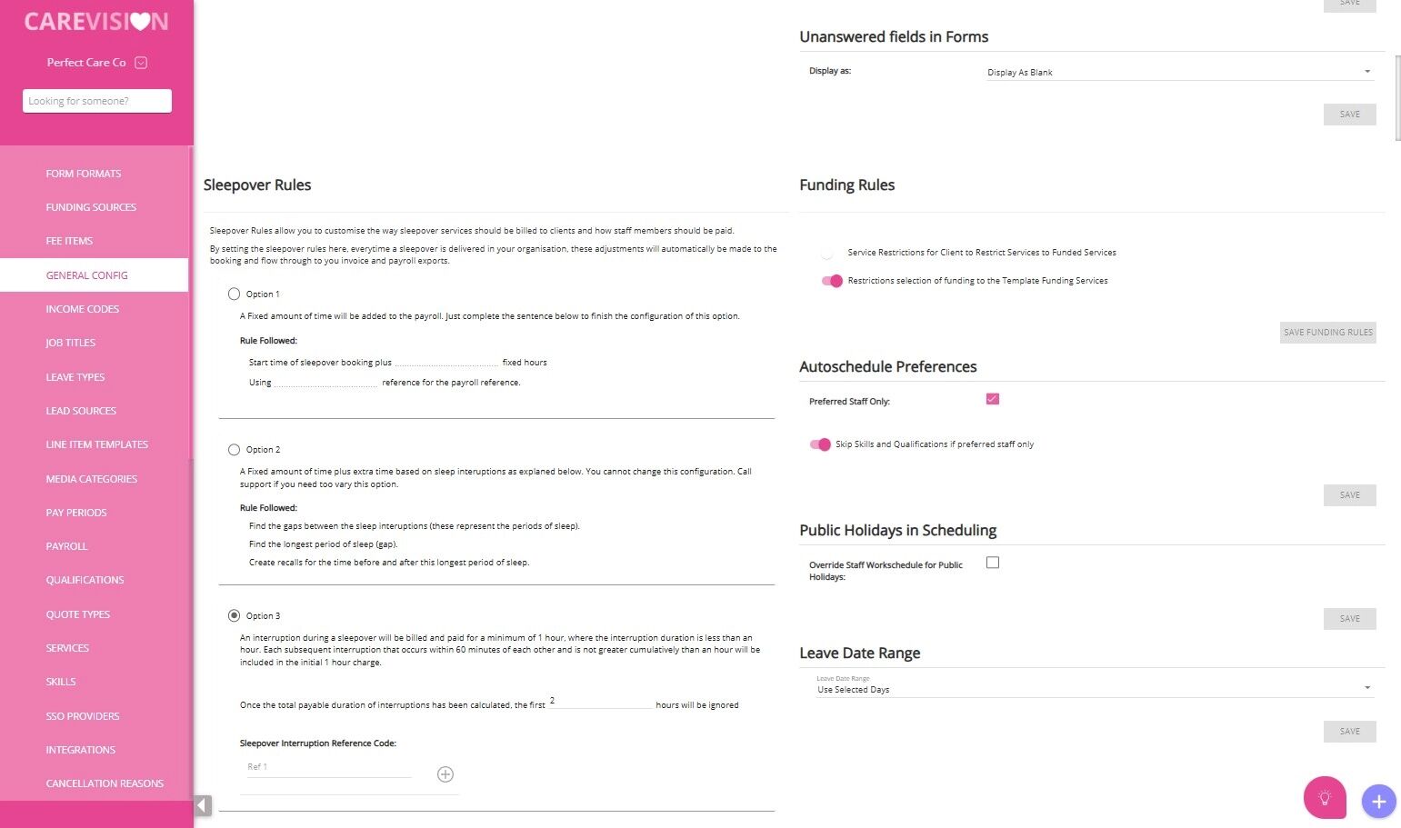Viewport: 1401px width, 828px height.
Task: Open the Perfect Care Co organisation chevron
Action: point(141,63)
